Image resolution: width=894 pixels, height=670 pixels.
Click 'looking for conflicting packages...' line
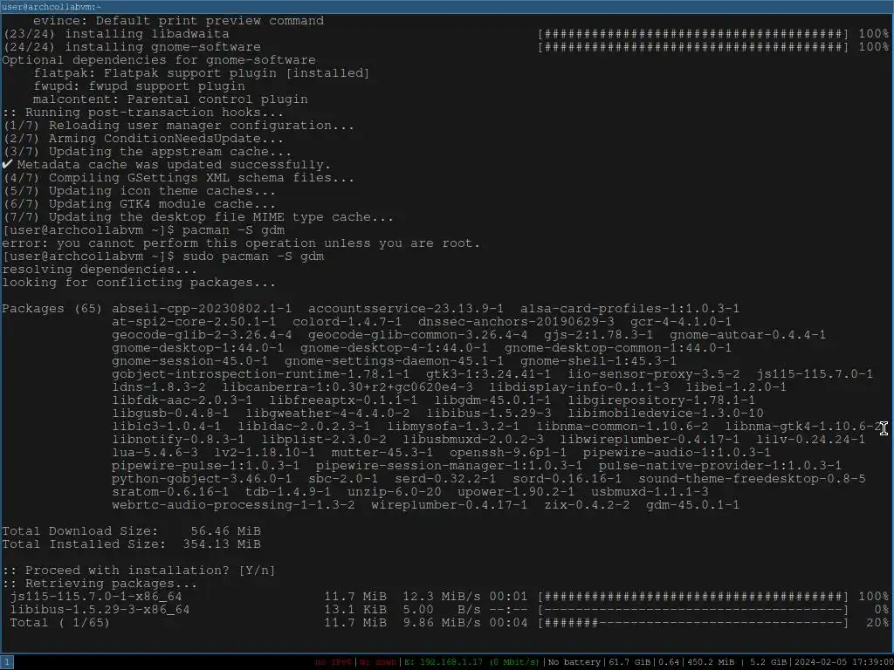(x=139, y=283)
